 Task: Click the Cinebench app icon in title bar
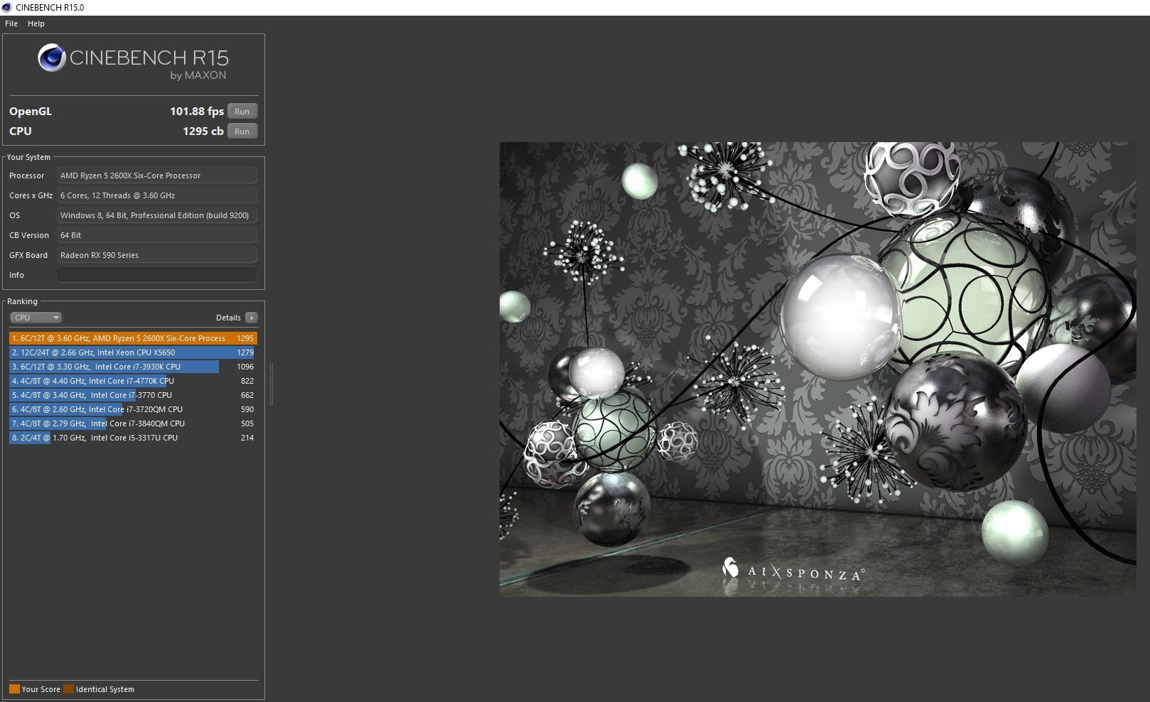tap(7, 7)
